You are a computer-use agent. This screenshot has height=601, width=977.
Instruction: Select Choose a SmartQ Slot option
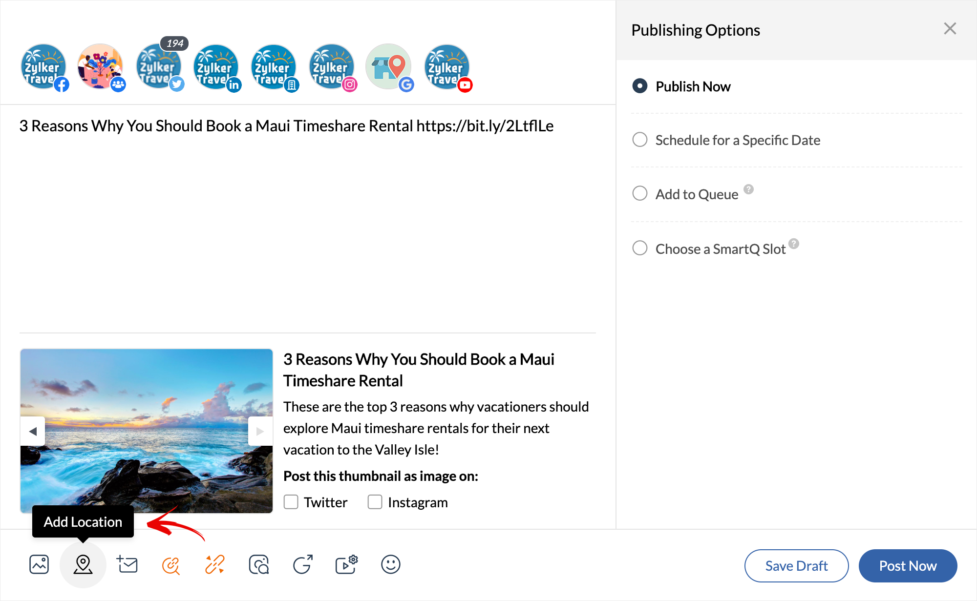pyautogui.click(x=640, y=248)
